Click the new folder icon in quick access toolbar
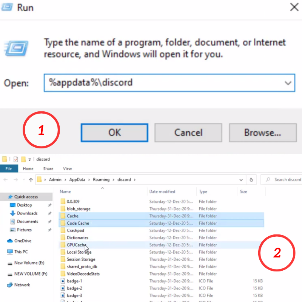302x302 pixels. coord(23,159)
